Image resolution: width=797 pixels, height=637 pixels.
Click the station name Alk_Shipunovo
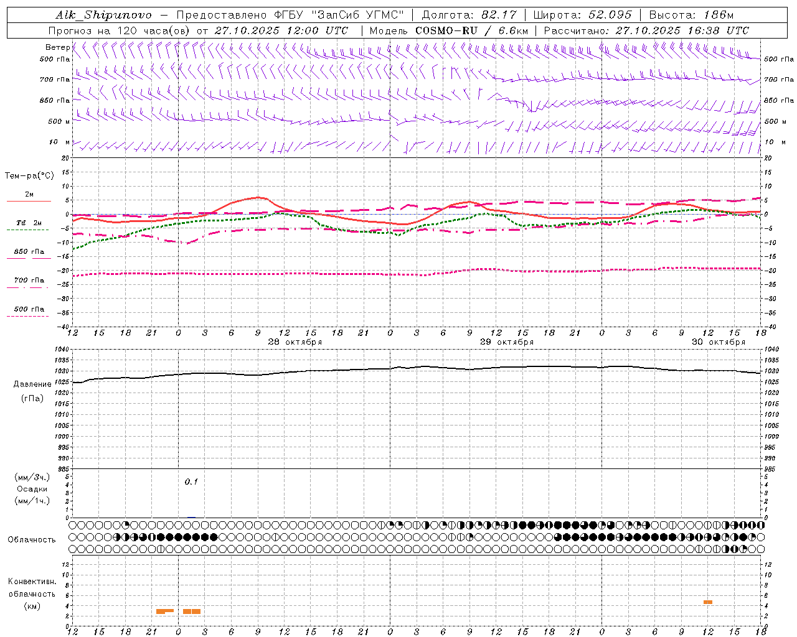103,15
